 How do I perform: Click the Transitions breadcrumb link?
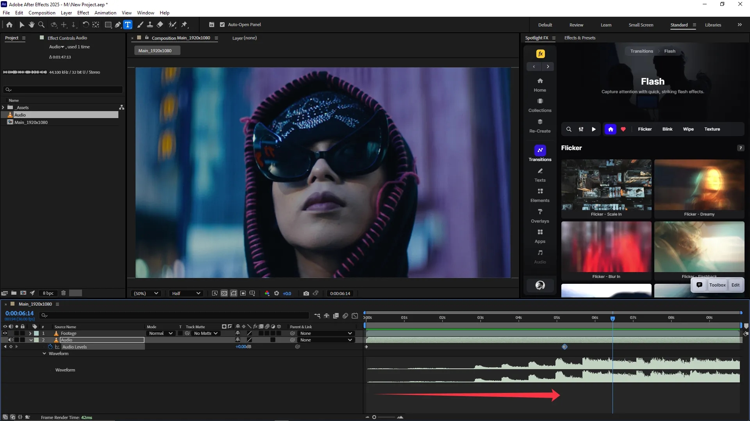coord(641,51)
